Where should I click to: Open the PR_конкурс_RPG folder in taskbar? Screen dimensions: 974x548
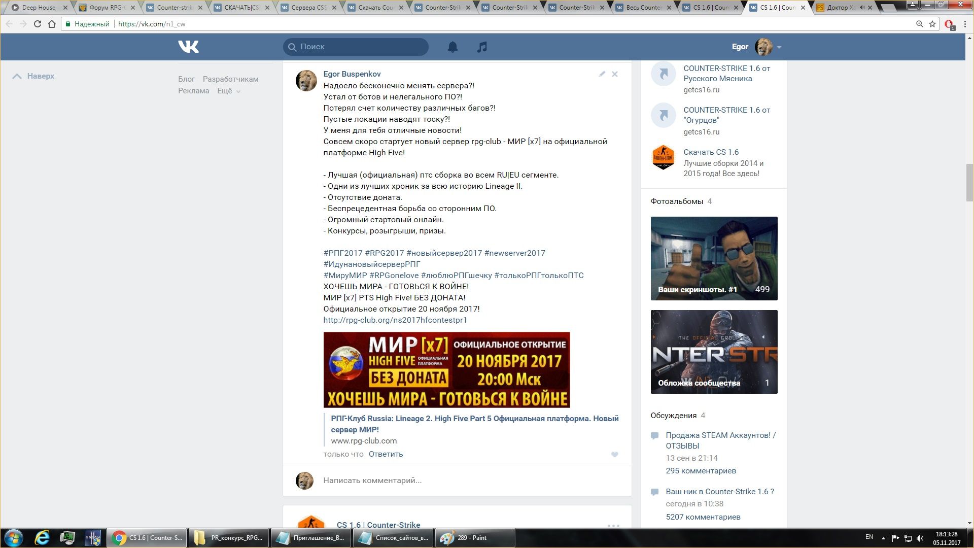[x=228, y=538]
